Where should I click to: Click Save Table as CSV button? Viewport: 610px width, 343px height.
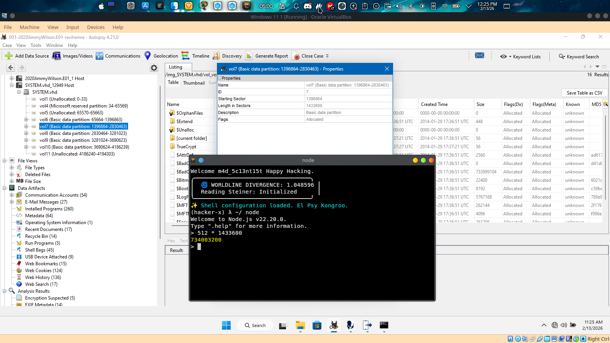584,93
